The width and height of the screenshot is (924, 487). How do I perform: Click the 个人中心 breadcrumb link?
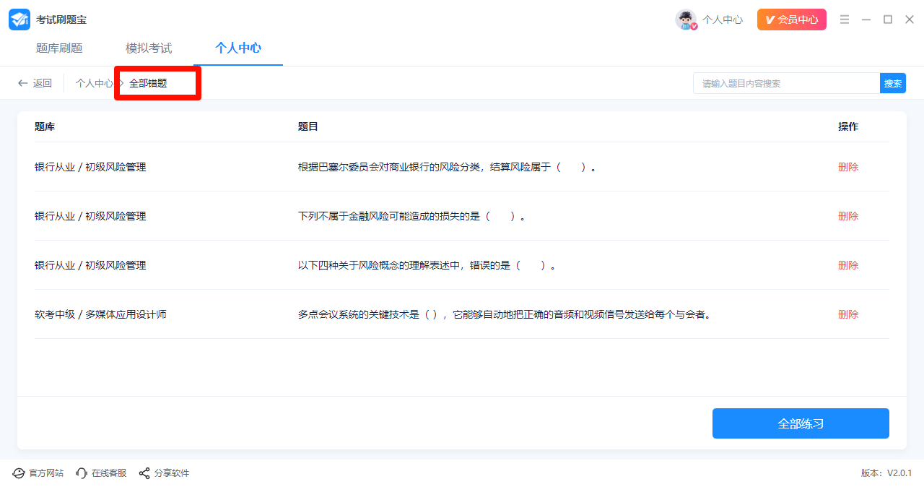coord(95,83)
